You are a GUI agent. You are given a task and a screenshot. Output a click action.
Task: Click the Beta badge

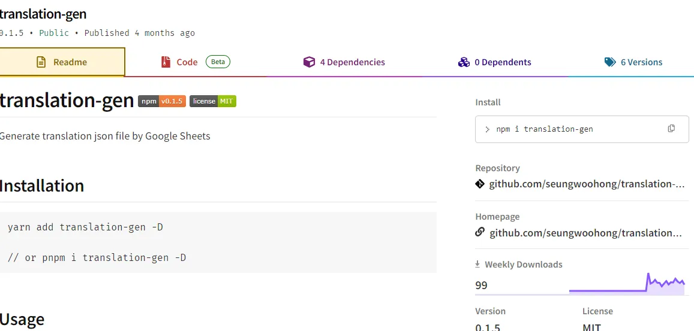click(x=218, y=62)
